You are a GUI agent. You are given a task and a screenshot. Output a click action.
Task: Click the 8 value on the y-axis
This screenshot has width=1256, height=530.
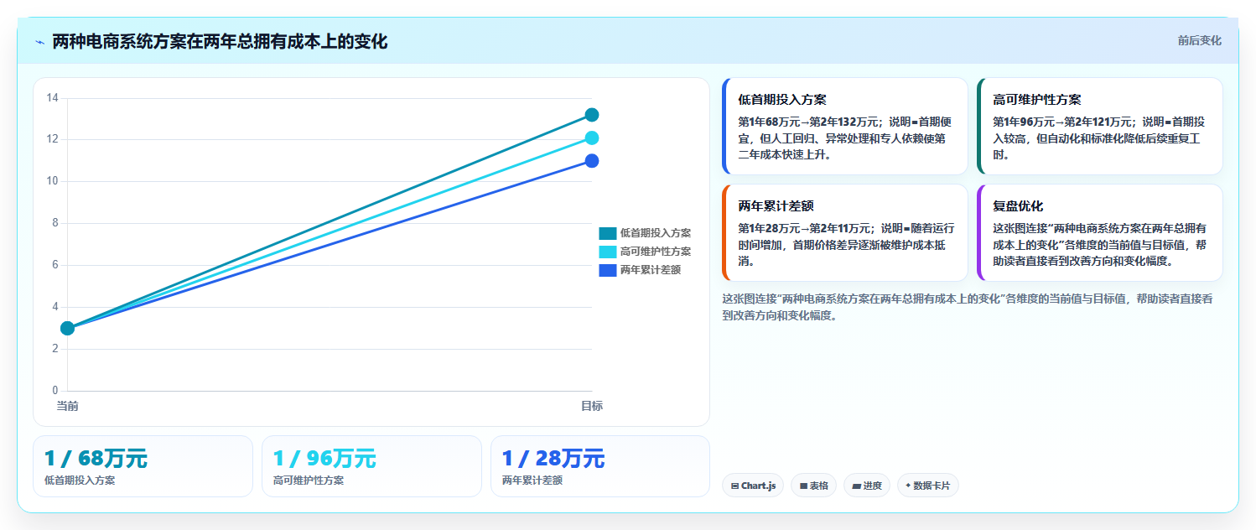(x=55, y=223)
